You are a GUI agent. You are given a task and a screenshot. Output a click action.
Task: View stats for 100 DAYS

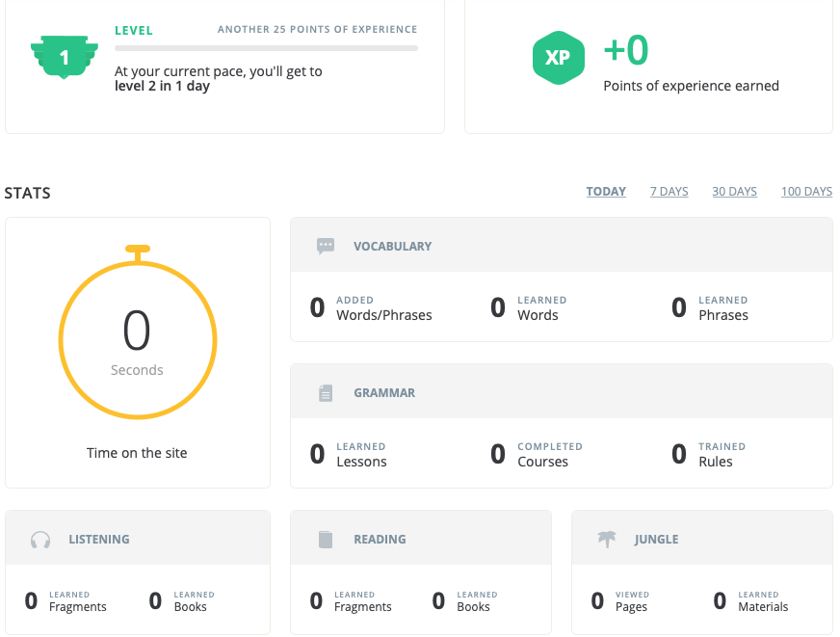[806, 192]
